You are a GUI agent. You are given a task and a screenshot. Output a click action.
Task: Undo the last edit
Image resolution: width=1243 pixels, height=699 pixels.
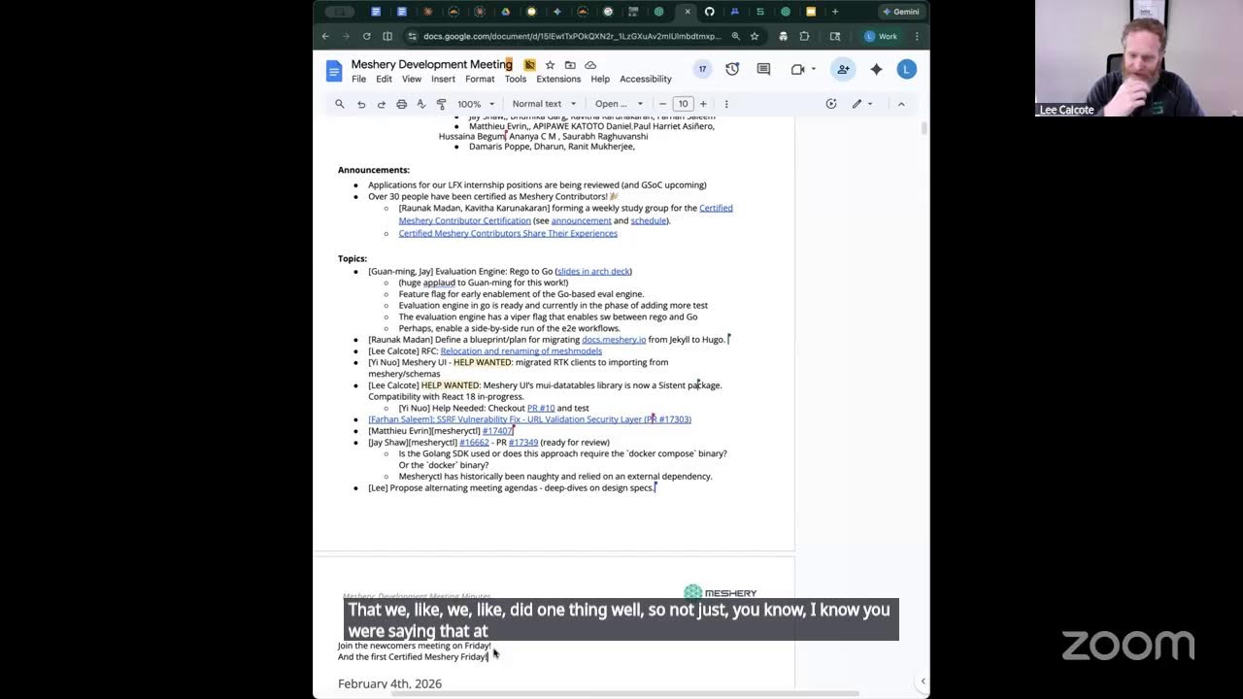point(360,104)
